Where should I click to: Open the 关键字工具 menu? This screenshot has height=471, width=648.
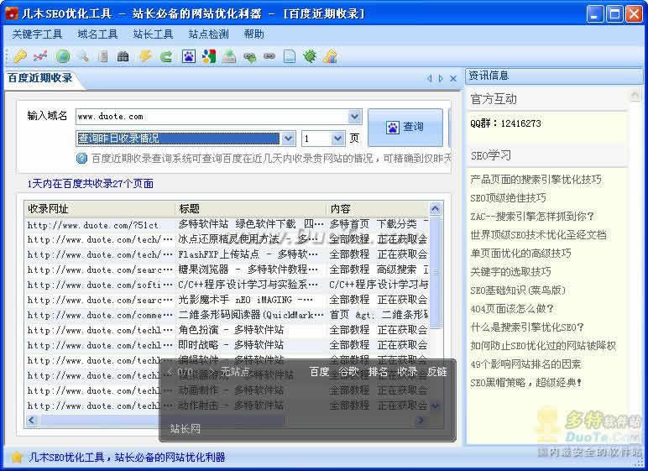(37, 34)
